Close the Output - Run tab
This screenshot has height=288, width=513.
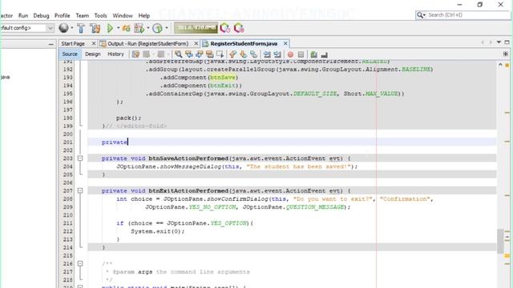click(x=196, y=43)
